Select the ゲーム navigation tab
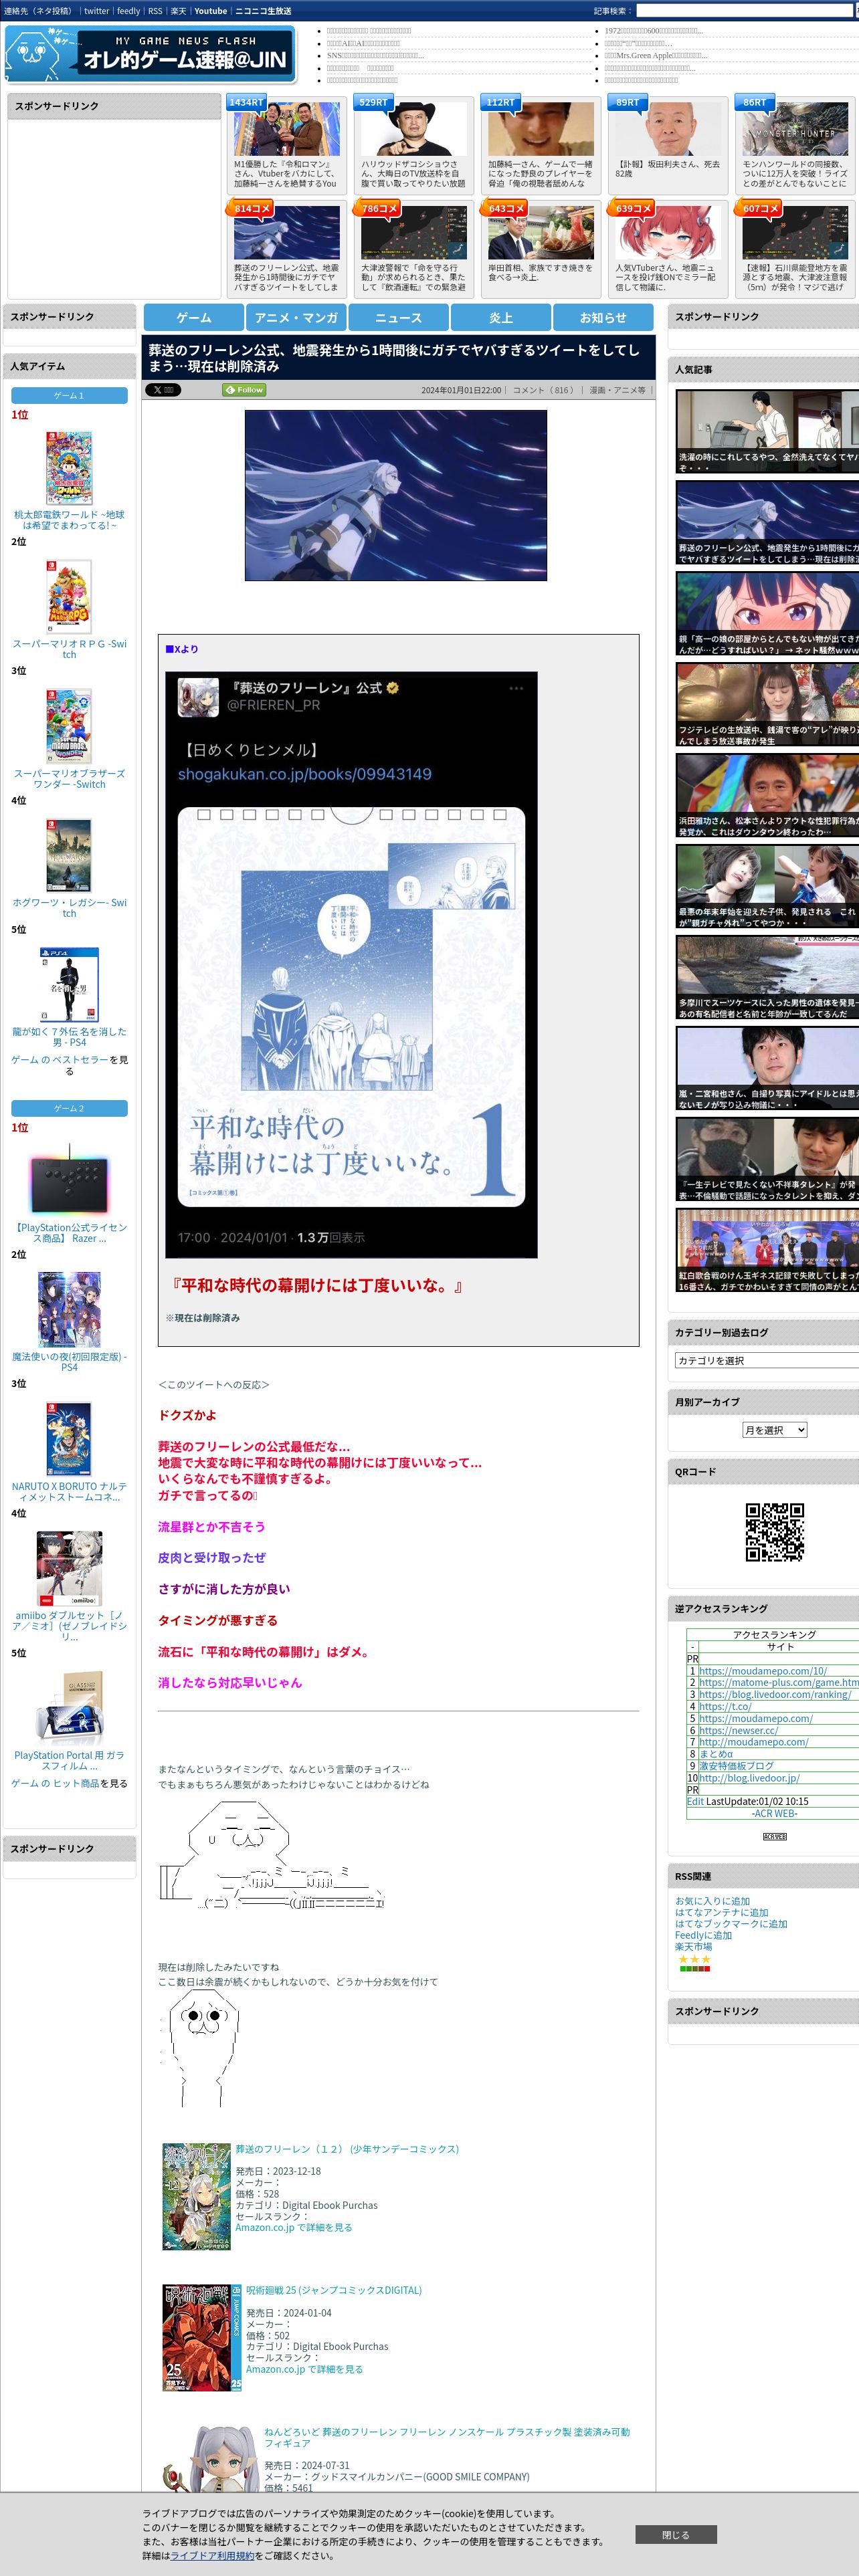 (194, 317)
